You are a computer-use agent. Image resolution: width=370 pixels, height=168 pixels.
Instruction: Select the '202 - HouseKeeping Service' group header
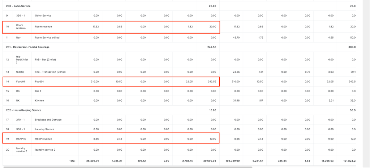click(x=23, y=110)
